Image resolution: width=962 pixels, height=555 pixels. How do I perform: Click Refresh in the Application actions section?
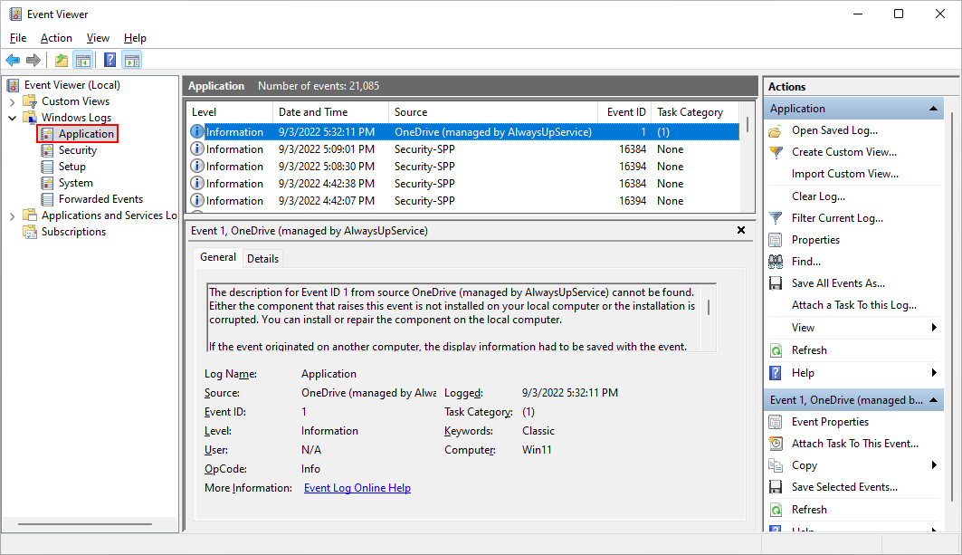809,350
